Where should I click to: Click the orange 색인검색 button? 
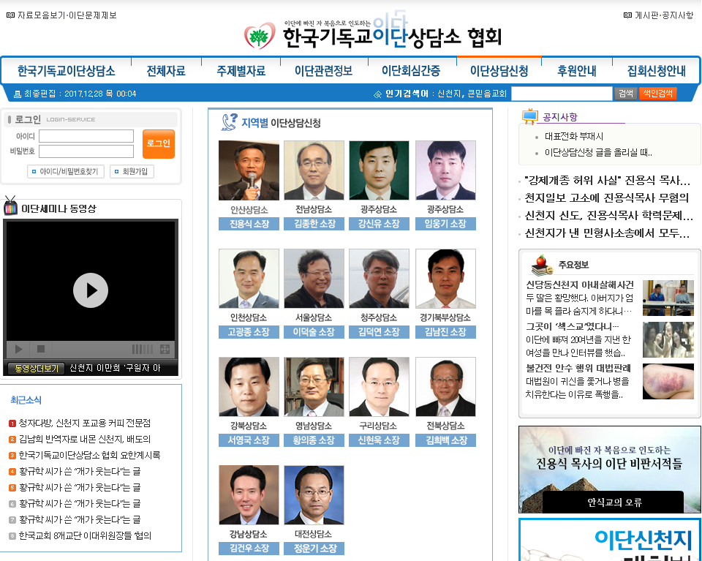(x=657, y=94)
